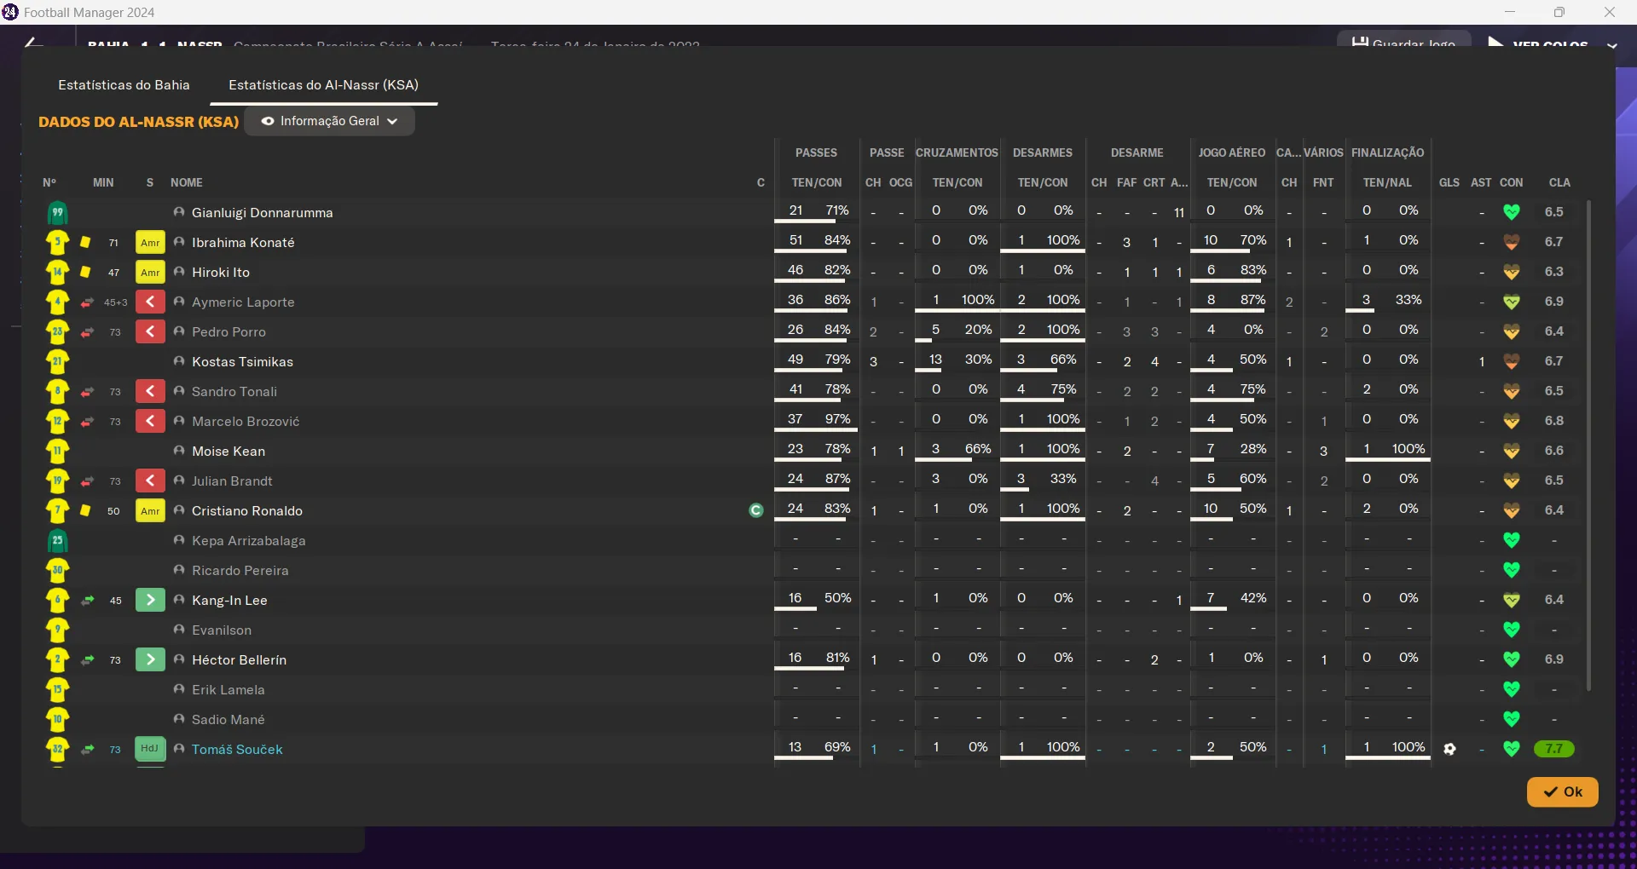
Task: Click Kepa Arrizabalaga's green goalkeeper shirt icon
Action: pos(57,540)
